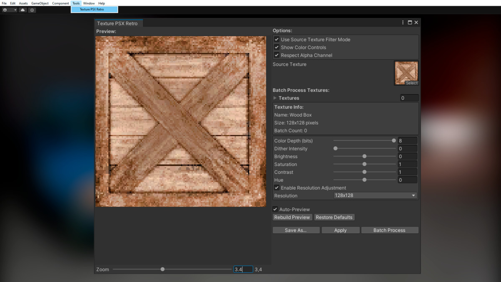Open the Resolution 128x128 dropdown
This screenshot has width=501, height=282.
pyautogui.click(x=375, y=196)
